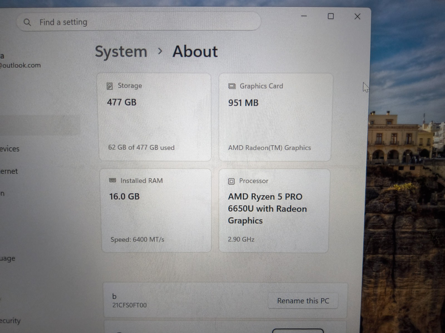The image size is (445, 333).
Task: Click the Graphics Card label
Action: (x=261, y=86)
